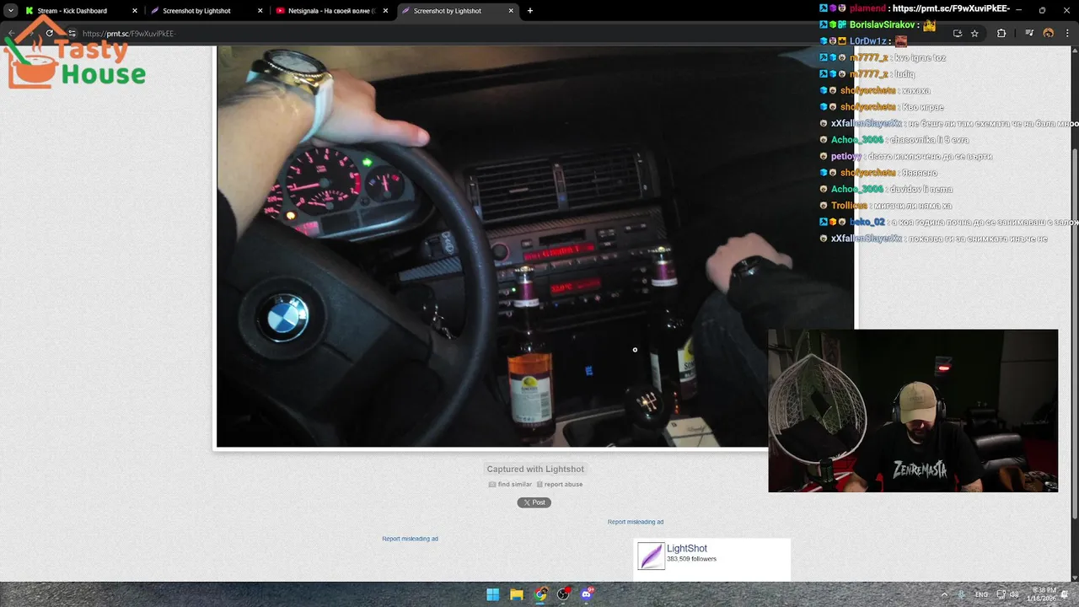Click the prnt.sc link posted by plamend
This screenshot has width=1079, height=607.
click(951, 8)
